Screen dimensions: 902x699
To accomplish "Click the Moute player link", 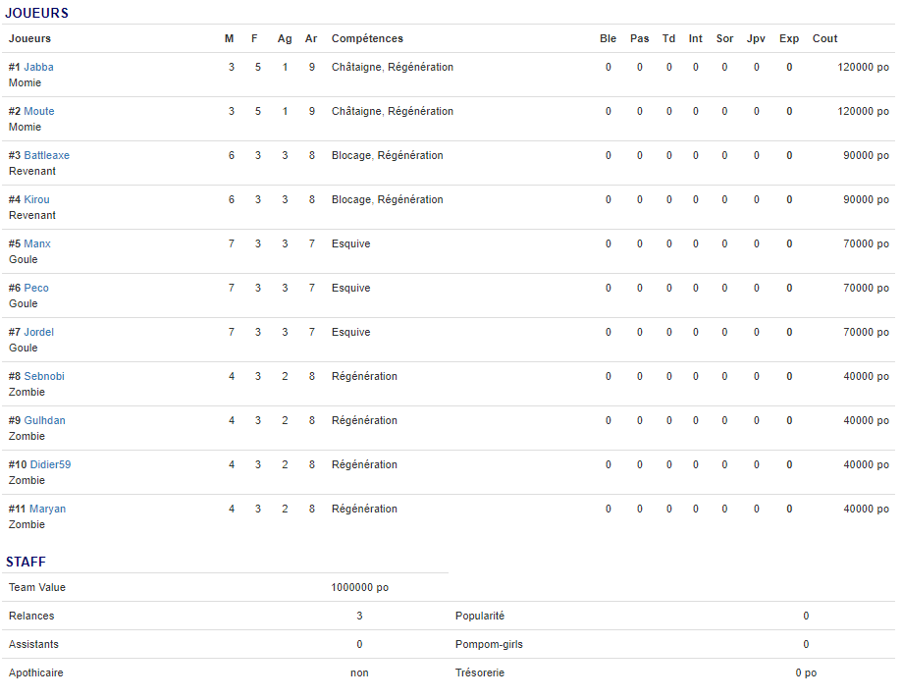I will pos(39,111).
